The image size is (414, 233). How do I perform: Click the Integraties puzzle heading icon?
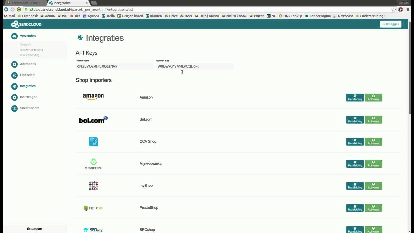click(80, 38)
